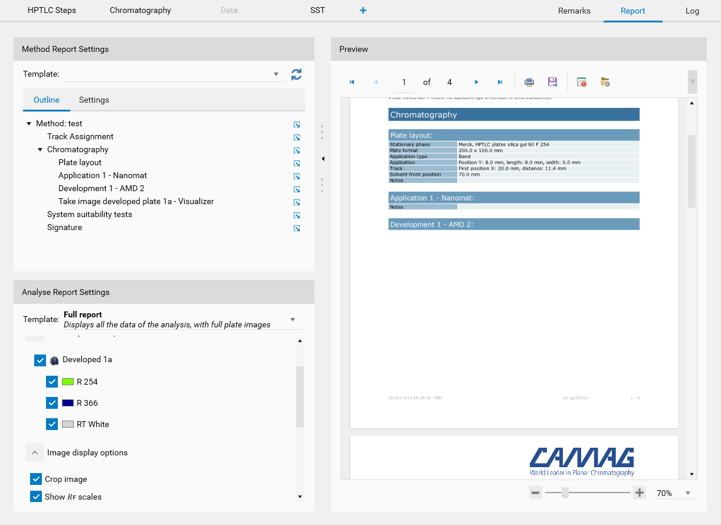Screen dimensions: 721x525
Task: Export the report with the save icon
Action: (x=553, y=82)
